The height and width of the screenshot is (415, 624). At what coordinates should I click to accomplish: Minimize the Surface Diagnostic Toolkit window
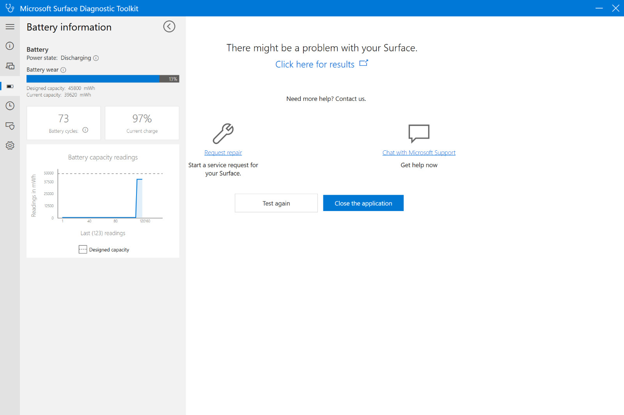point(599,8)
